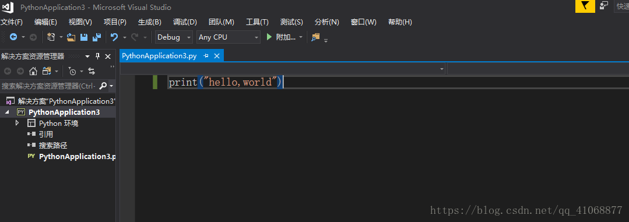Image resolution: width=629 pixels, height=222 pixels.
Task: Toggle pin on PythonApplication3.py tab
Action: click(206, 56)
